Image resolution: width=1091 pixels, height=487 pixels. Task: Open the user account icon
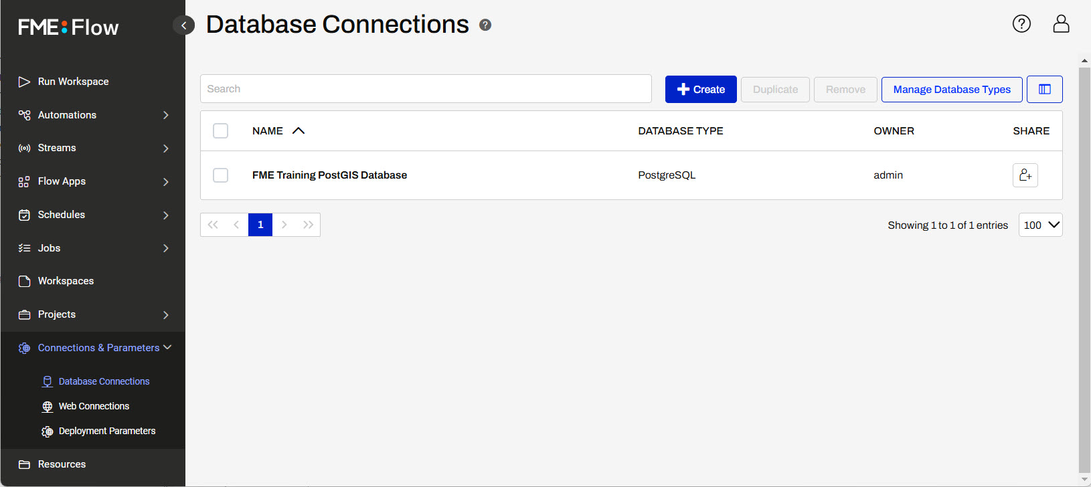click(1061, 24)
